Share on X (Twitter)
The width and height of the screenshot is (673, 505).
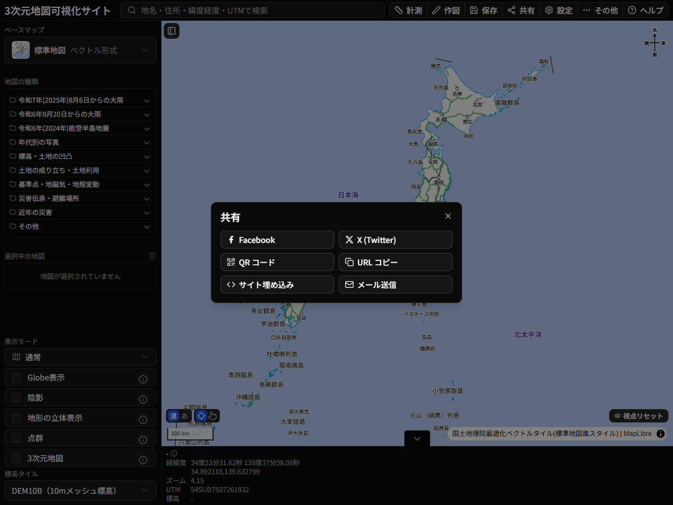tap(395, 240)
